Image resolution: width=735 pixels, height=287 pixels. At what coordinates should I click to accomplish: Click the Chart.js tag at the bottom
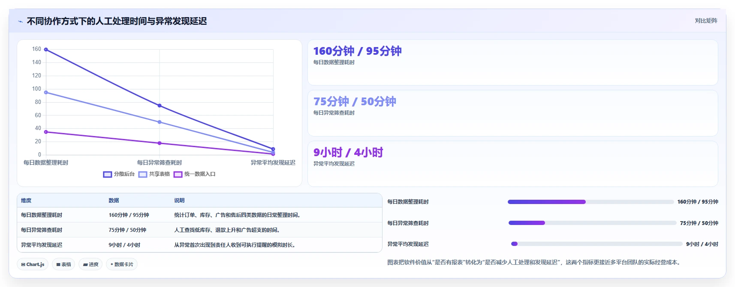pyautogui.click(x=33, y=264)
